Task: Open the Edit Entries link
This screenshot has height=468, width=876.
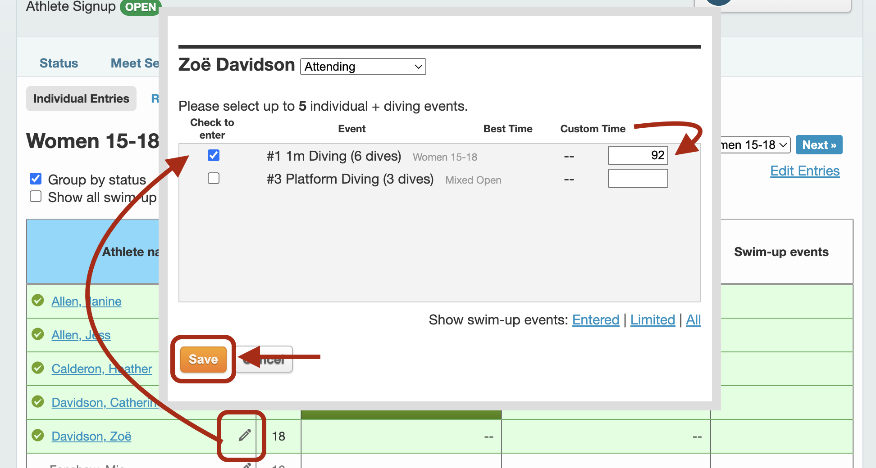Action: [x=805, y=171]
